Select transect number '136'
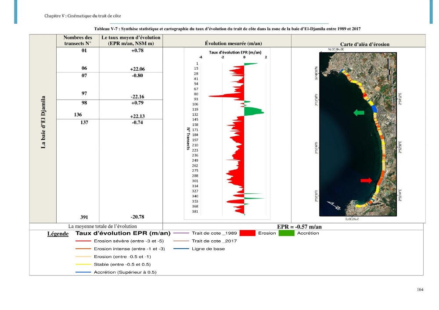Image resolution: width=439 pixels, height=310 pixels. 78,114
